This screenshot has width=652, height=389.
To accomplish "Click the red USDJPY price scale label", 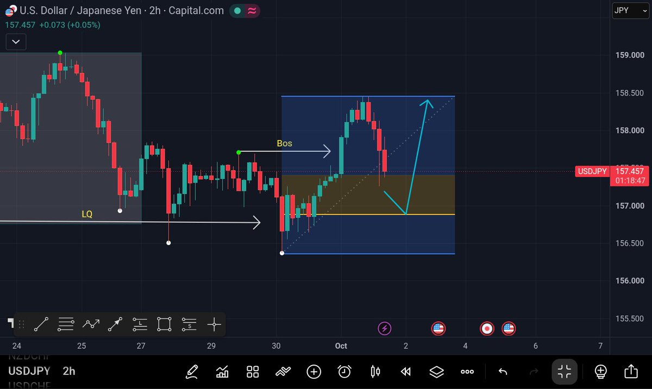I will click(x=592, y=171).
